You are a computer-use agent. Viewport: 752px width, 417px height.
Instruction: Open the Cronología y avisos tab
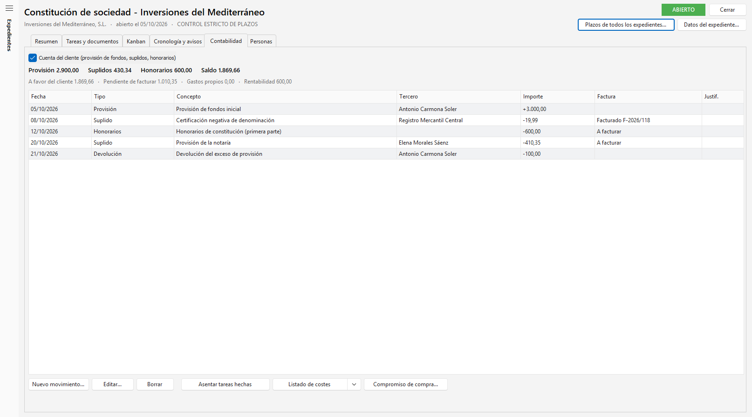178,41
